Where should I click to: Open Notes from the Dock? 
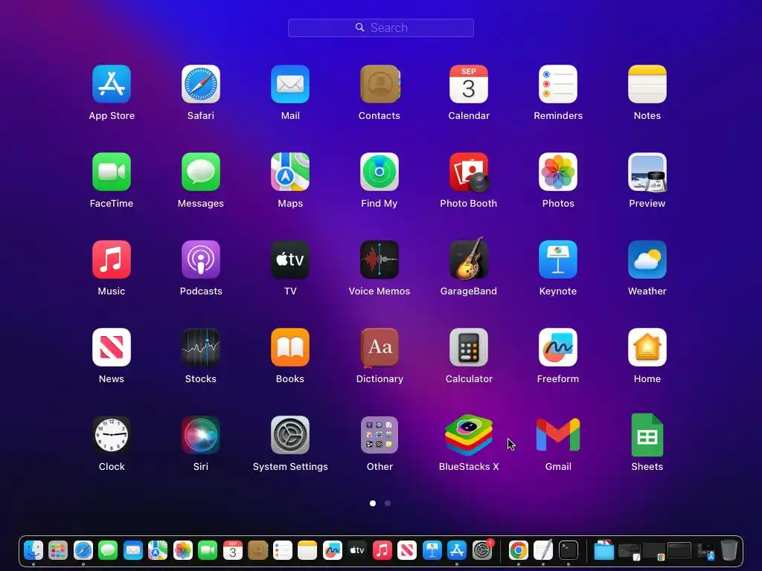pyautogui.click(x=307, y=551)
